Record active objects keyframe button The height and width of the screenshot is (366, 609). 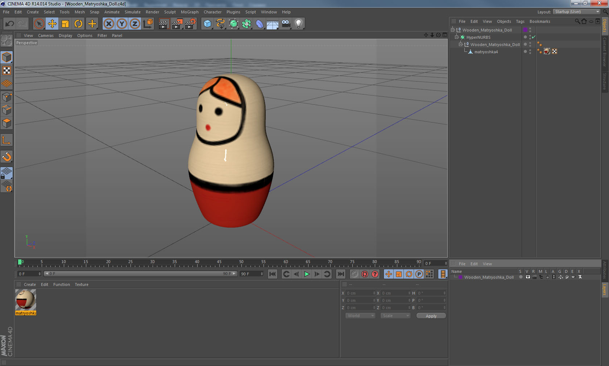pyautogui.click(x=355, y=274)
